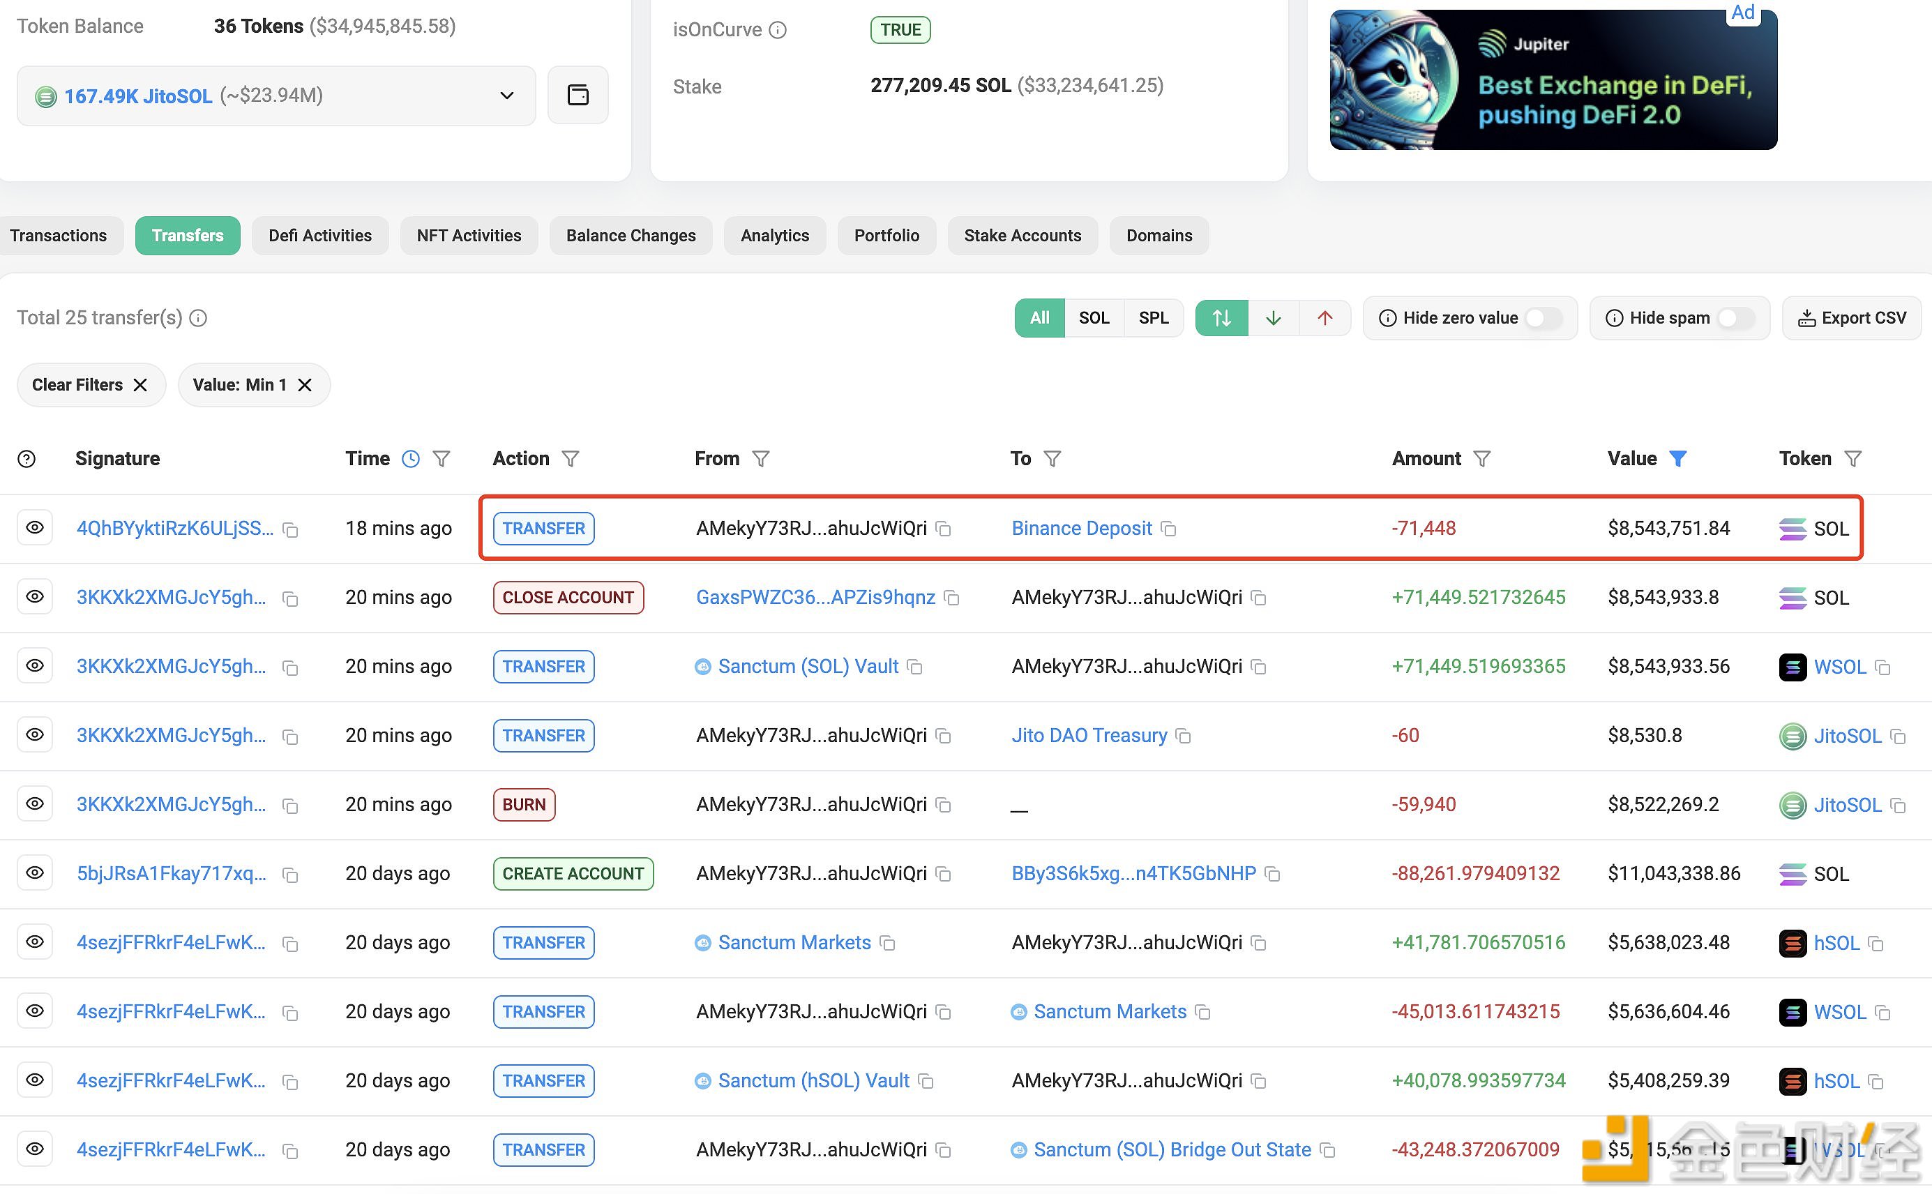Open the Binance Deposit account link
This screenshot has height=1194, width=1932.
[1082, 529]
